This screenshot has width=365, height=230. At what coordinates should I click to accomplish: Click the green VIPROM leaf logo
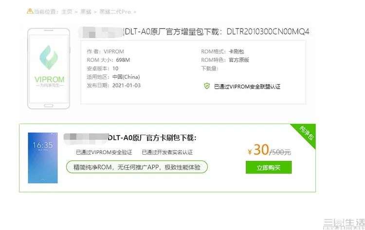(x=48, y=57)
